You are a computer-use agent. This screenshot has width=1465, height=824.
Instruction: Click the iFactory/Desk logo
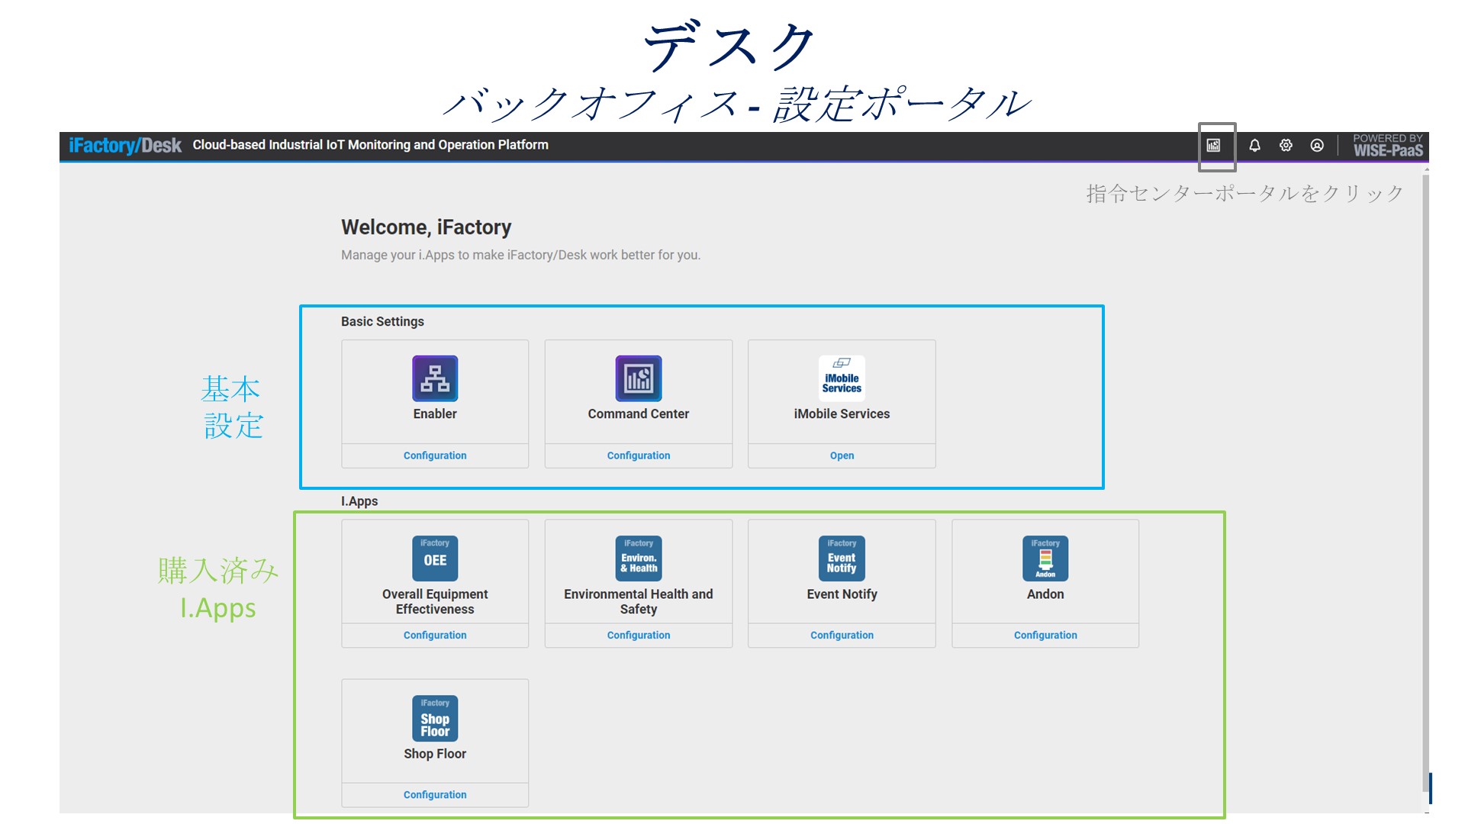[125, 145]
